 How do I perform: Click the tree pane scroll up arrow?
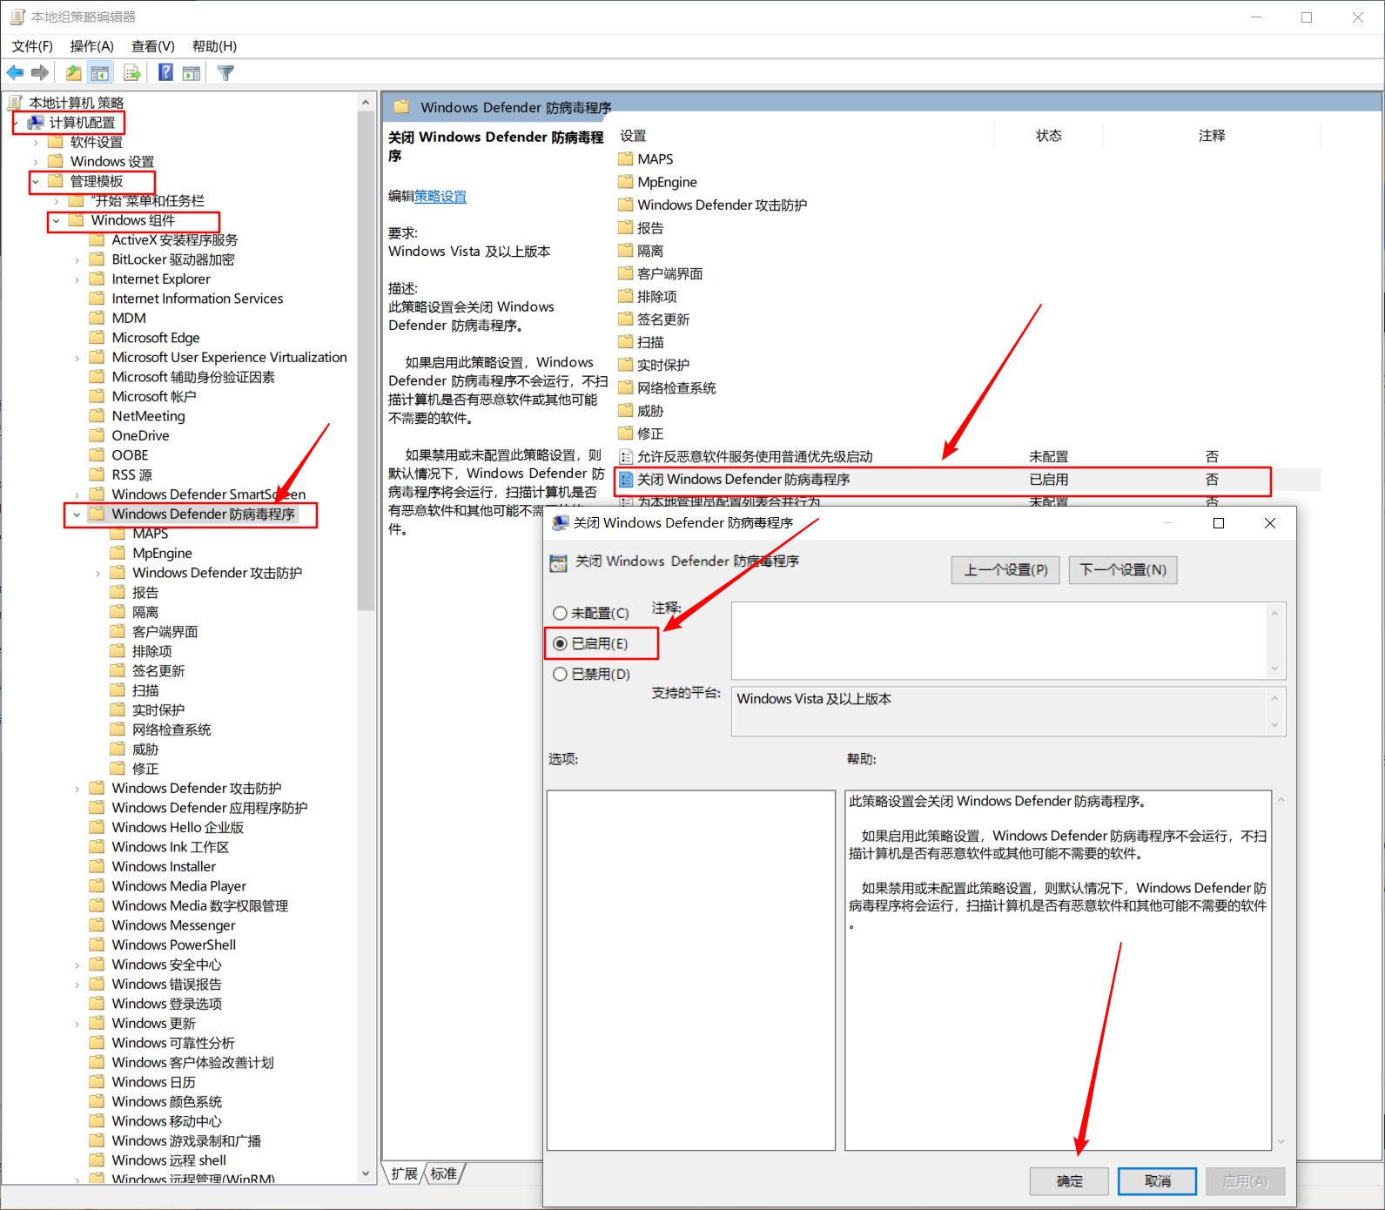pos(366,103)
